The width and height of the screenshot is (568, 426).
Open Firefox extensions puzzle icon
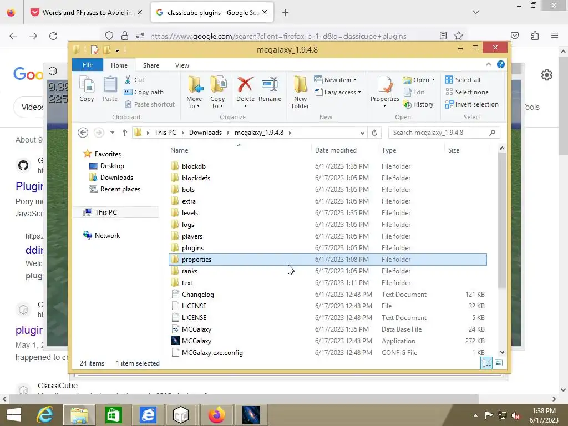tap(535, 35)
